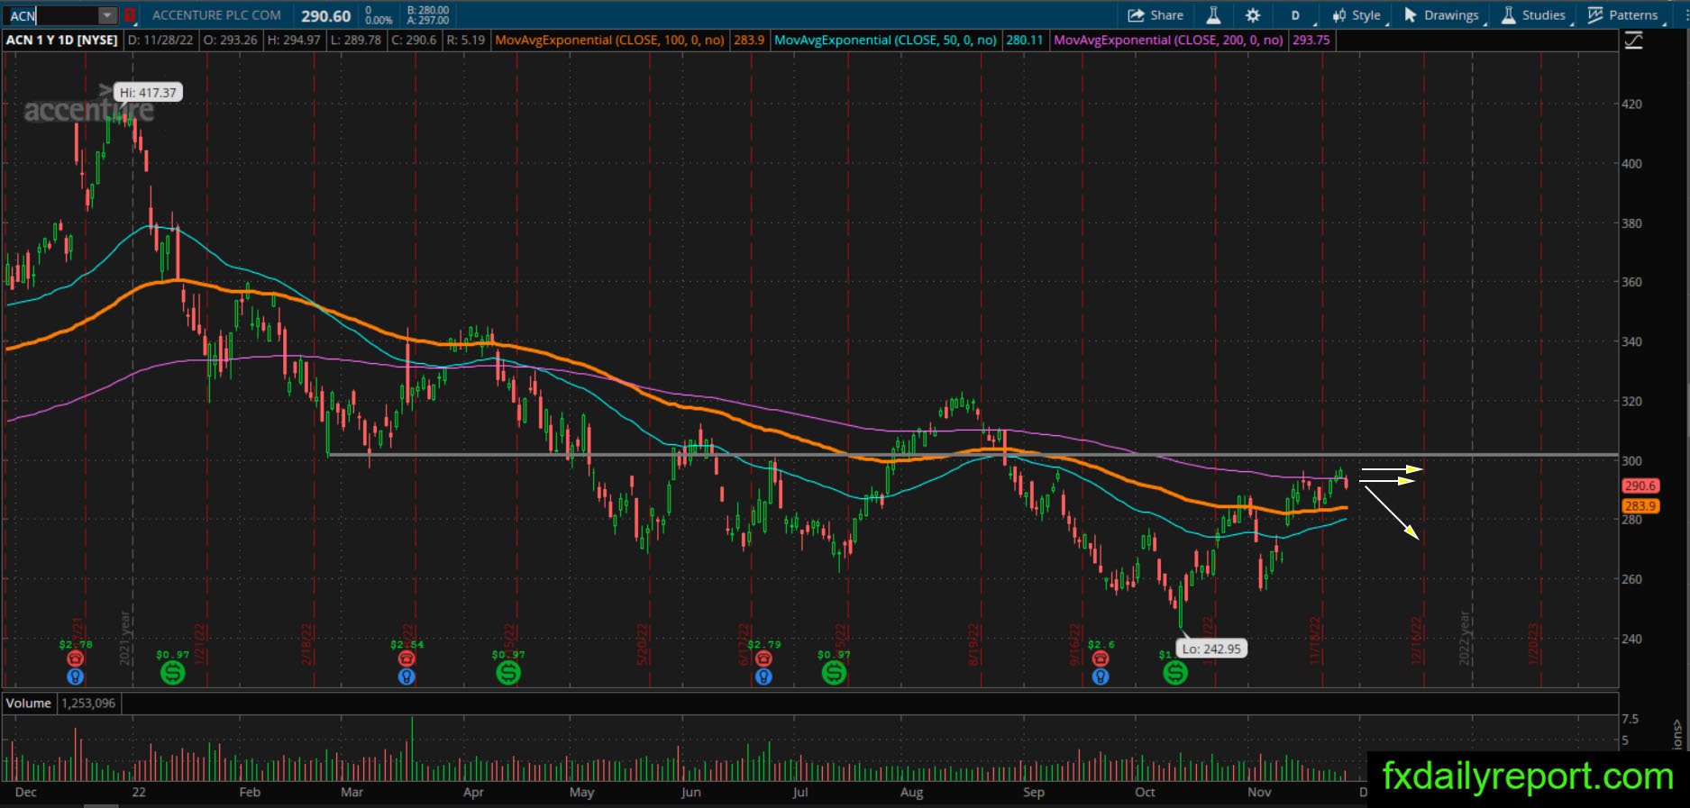Click the red earnings phone icon labeled $2.79

(763, 658)
